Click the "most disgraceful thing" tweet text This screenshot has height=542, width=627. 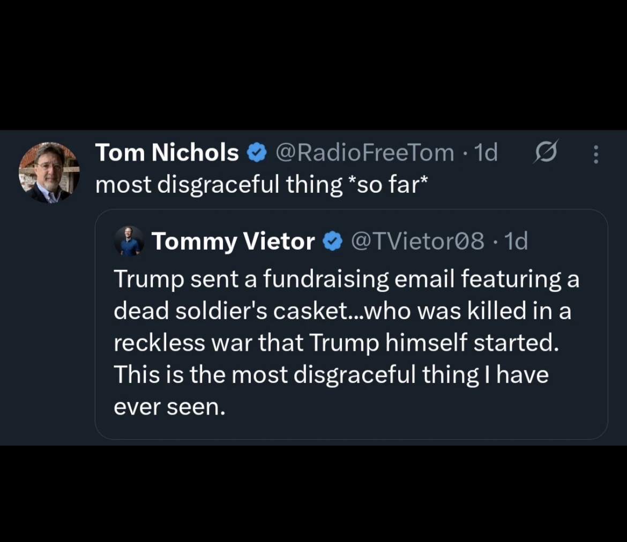[x=219, y=185]
